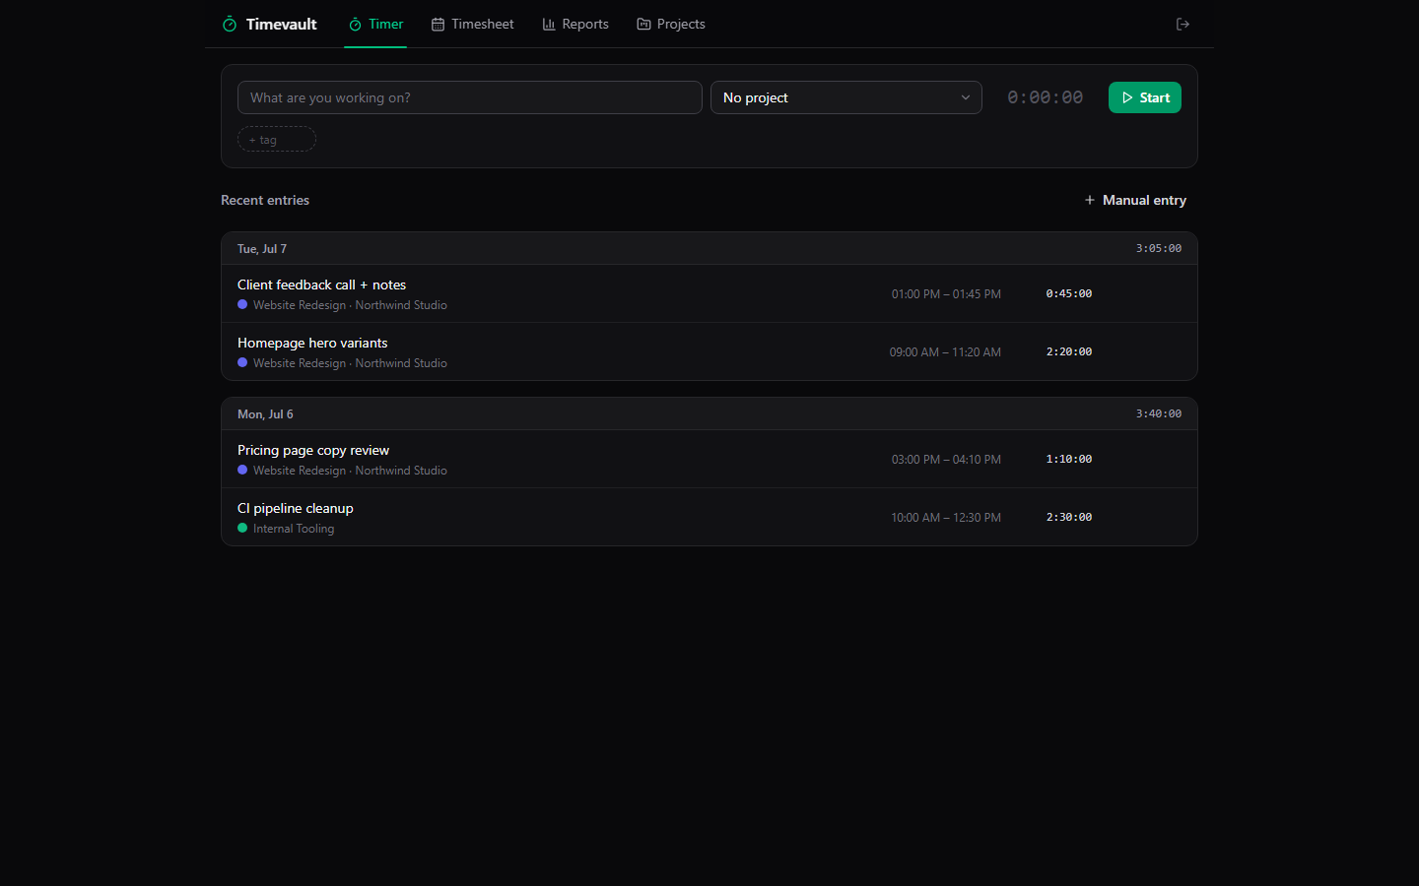Image resolution: width=1419 pixels, height=886 pixels.
Task: Click project label under Pricing page copy review
Action: pyautogui.click(x=350, y=471)
